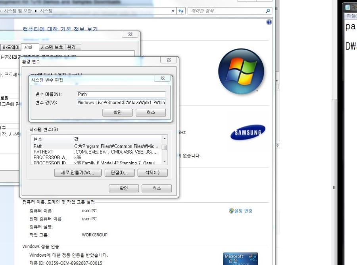This screenshot has height=265, width=357.
Task: Click the user-PC value beside 컴퓨터 이름
Action: coord(89,211)
